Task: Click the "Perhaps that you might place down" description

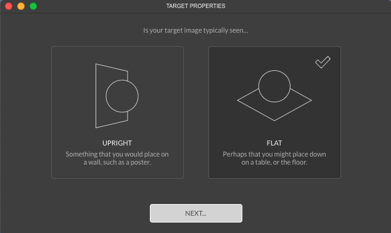Action: [x=274, y=158]
